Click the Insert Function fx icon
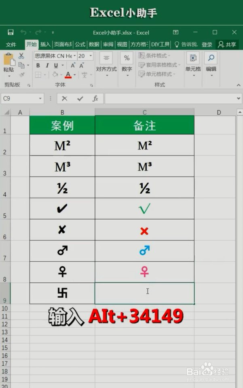Screen dimensions: 243x388 [x=95, y=98]
